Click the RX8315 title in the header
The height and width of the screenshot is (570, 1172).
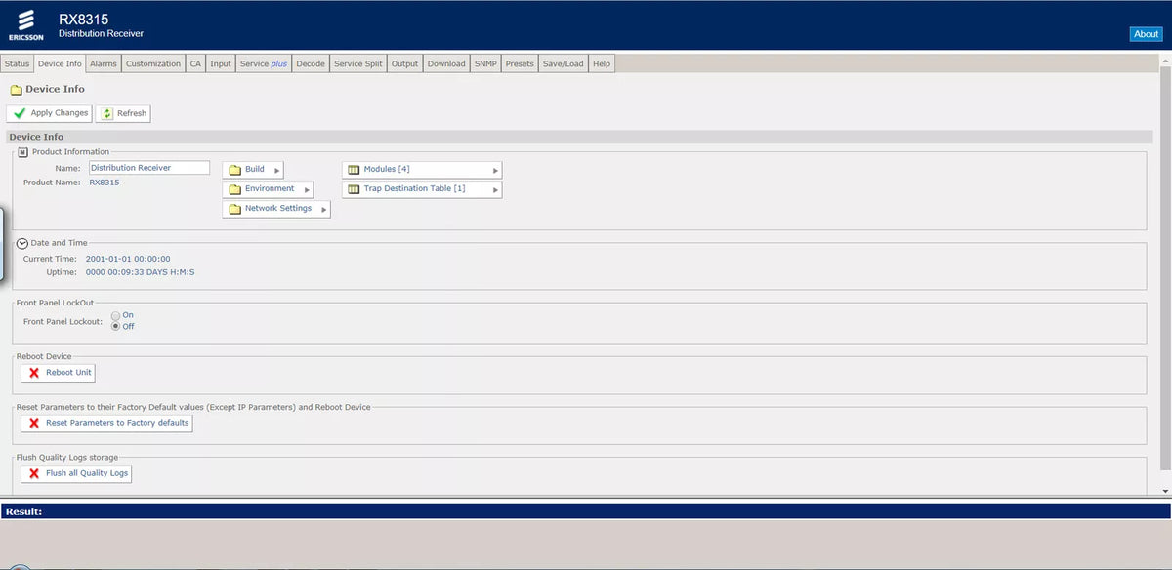(x=84, y=19)
